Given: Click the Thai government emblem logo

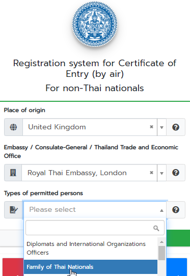Looking at the screenshot, I should pos(95,24).
